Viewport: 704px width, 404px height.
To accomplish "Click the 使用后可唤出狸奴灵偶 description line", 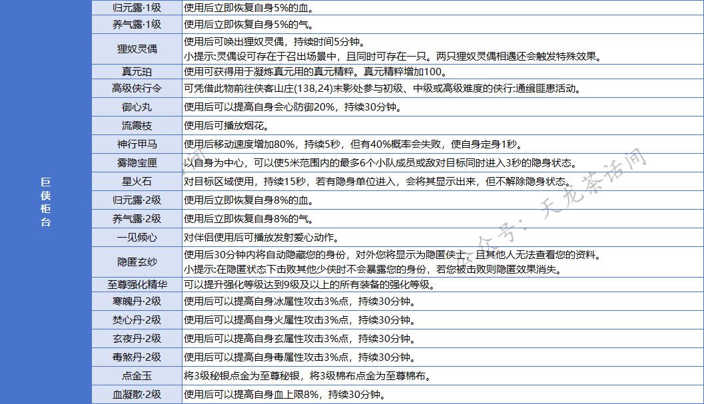I will click(x=274, y=42).
